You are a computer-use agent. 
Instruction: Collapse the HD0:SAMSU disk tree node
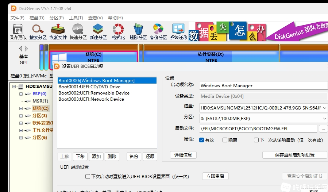(14, 87)
